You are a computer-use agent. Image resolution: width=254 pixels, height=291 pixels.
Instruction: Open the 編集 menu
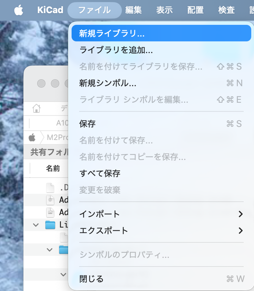pos(134,10)
